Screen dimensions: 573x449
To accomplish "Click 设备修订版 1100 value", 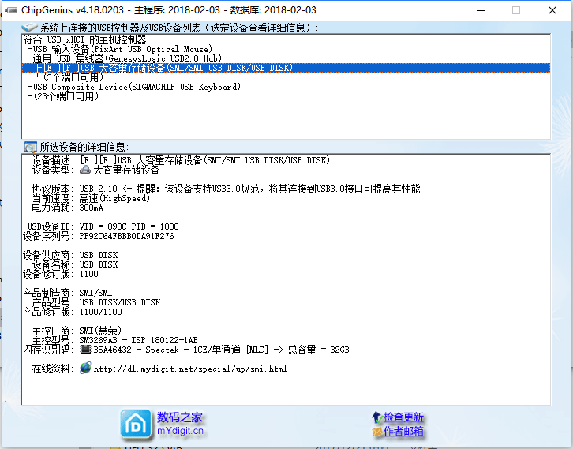I will pos(89,274).
